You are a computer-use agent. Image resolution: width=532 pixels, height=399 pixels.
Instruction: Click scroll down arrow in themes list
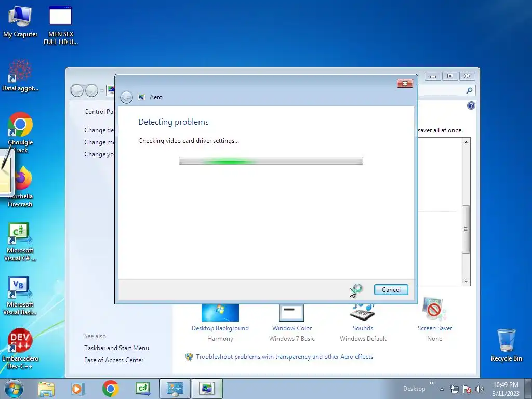pos(466,281)
